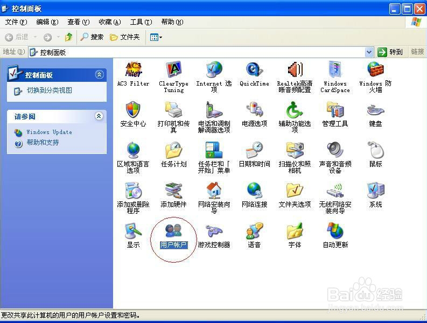Collapse the 控制面板 side panel
Image resolution: width=427 pixels, height=323 pixels.
99,74
